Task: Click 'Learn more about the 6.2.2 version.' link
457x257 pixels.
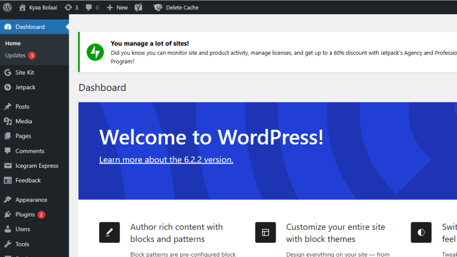Action: (166, 160)
